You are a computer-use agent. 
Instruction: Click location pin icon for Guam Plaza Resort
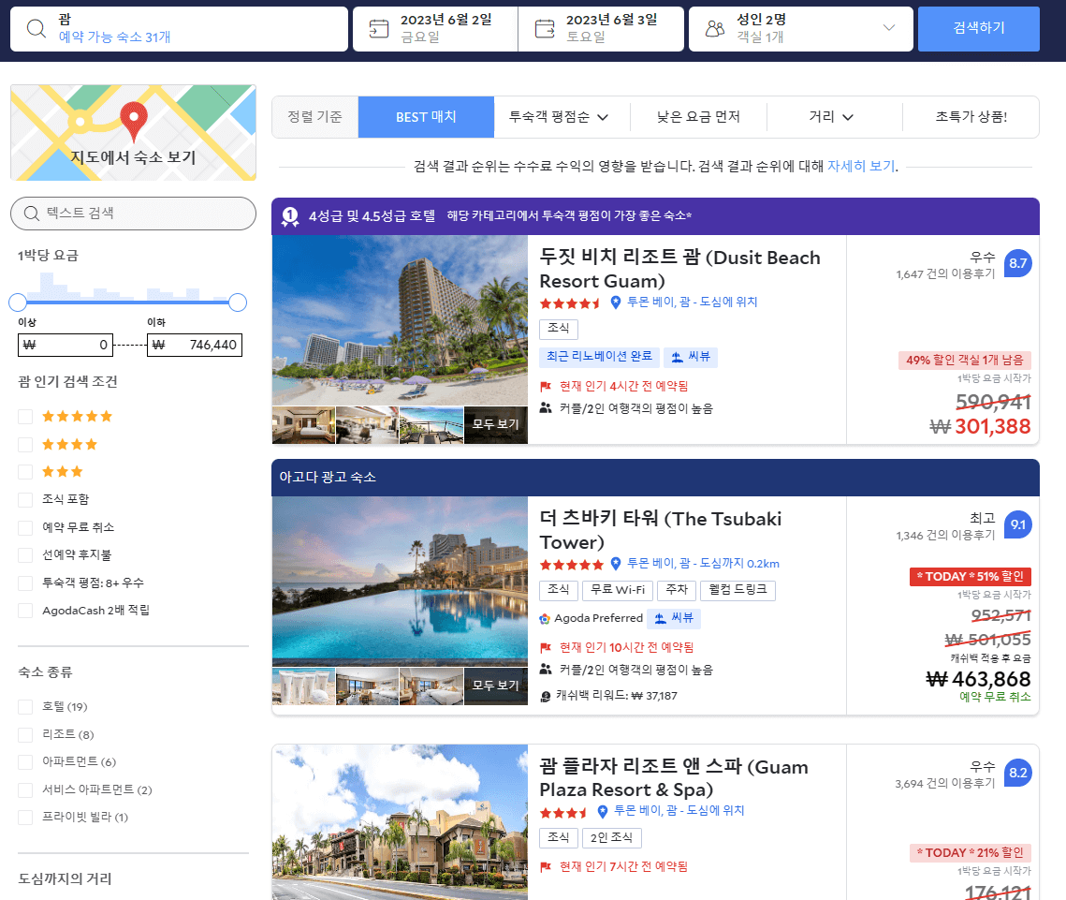(x=603, y=811)
